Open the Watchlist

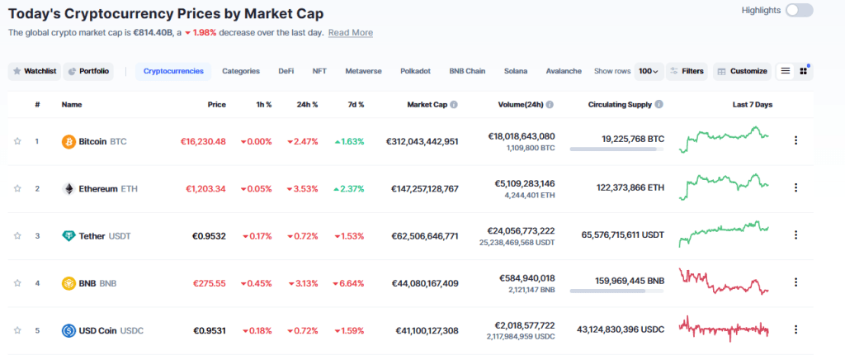click(35, 71)
